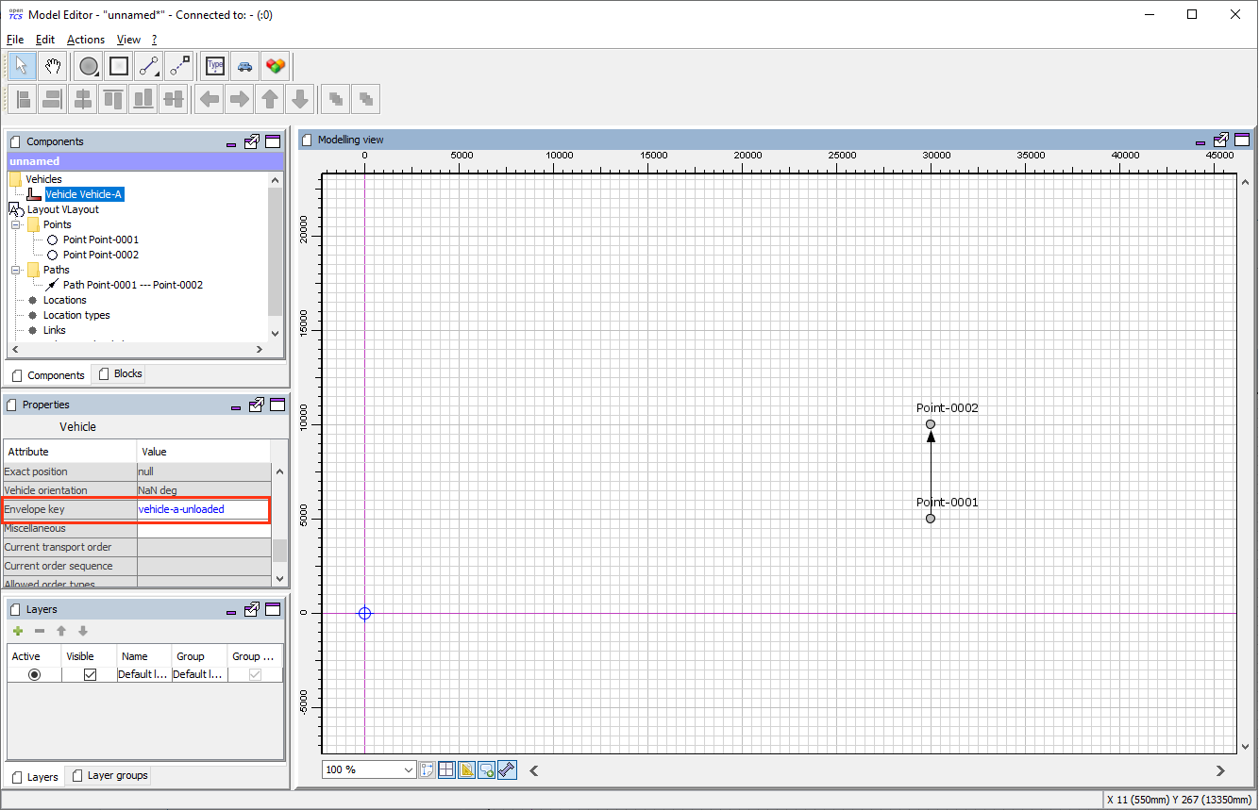Click align right toolbar icon

point(53,98)
